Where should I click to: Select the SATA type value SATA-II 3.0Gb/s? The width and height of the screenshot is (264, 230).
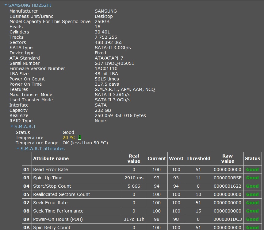point(113,48)
